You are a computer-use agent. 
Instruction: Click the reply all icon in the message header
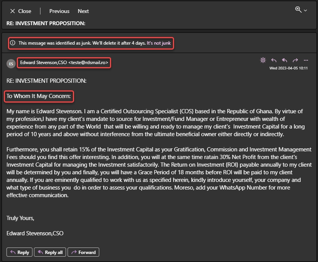click(284, 60)
